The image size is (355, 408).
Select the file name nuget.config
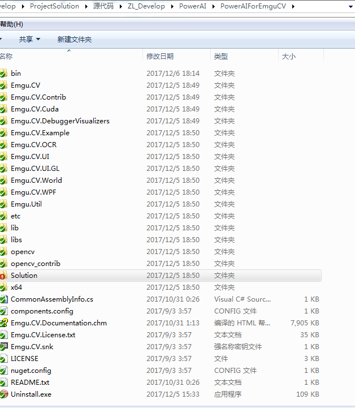pos(31,371)
